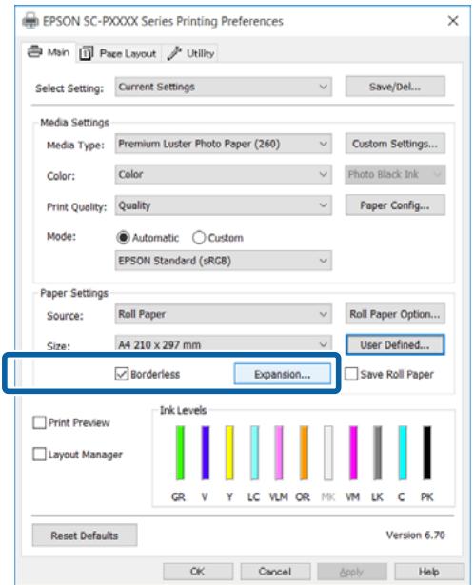Switch to the Utility tab
This screenshot has width=474, height=585.
[190, 53]
